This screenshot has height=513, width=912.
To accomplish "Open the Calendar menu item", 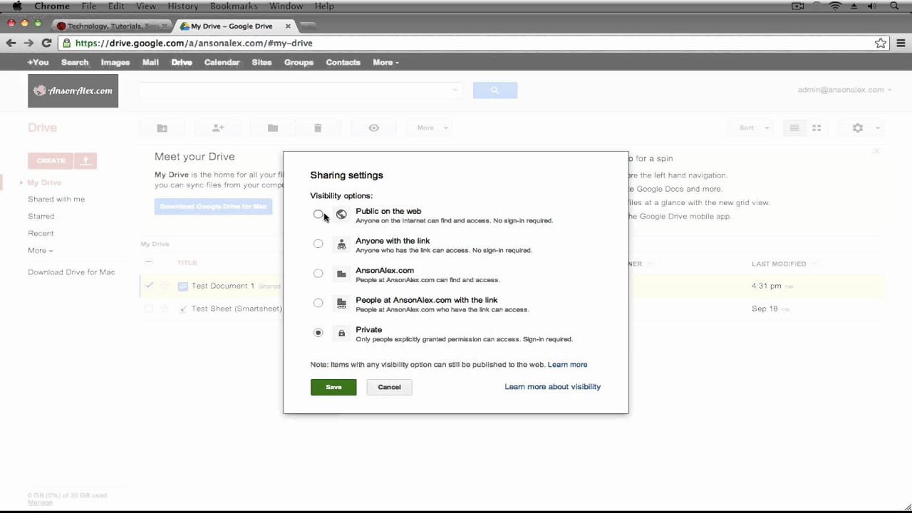I will click(x=222, y=62).
